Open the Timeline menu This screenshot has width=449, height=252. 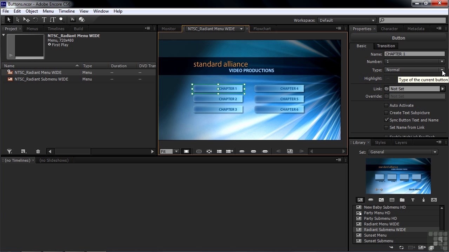click(67, 11)
